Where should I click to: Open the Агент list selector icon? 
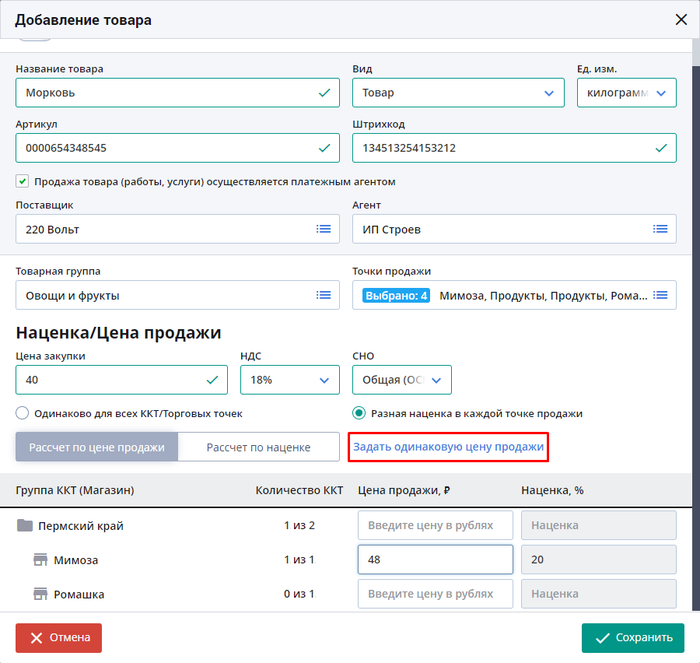[x=660, y=230]
